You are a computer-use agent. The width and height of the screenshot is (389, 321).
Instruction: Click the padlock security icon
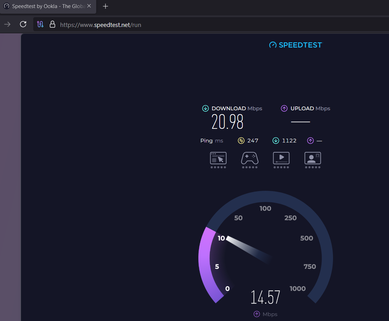pos(52,25)
